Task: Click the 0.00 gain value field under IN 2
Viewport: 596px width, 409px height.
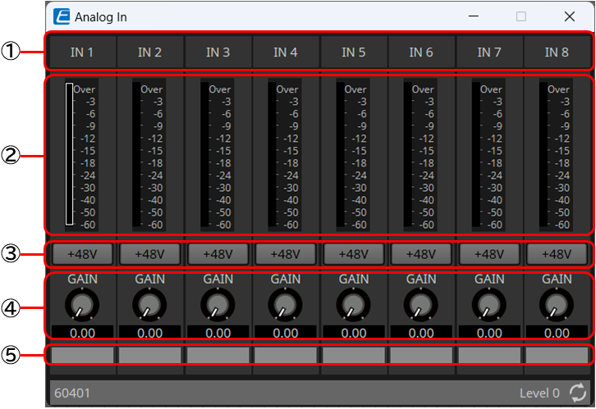Action: 149,332
